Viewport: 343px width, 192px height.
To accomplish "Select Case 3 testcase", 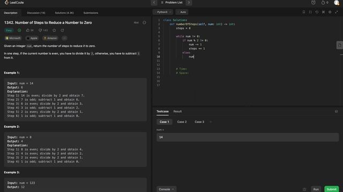I will click(x=199, y=122).
